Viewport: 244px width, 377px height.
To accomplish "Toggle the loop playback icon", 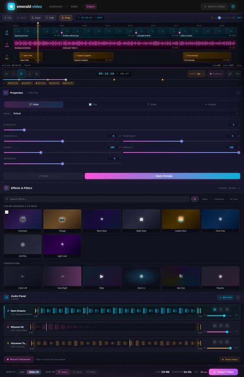I will [230, 74].
